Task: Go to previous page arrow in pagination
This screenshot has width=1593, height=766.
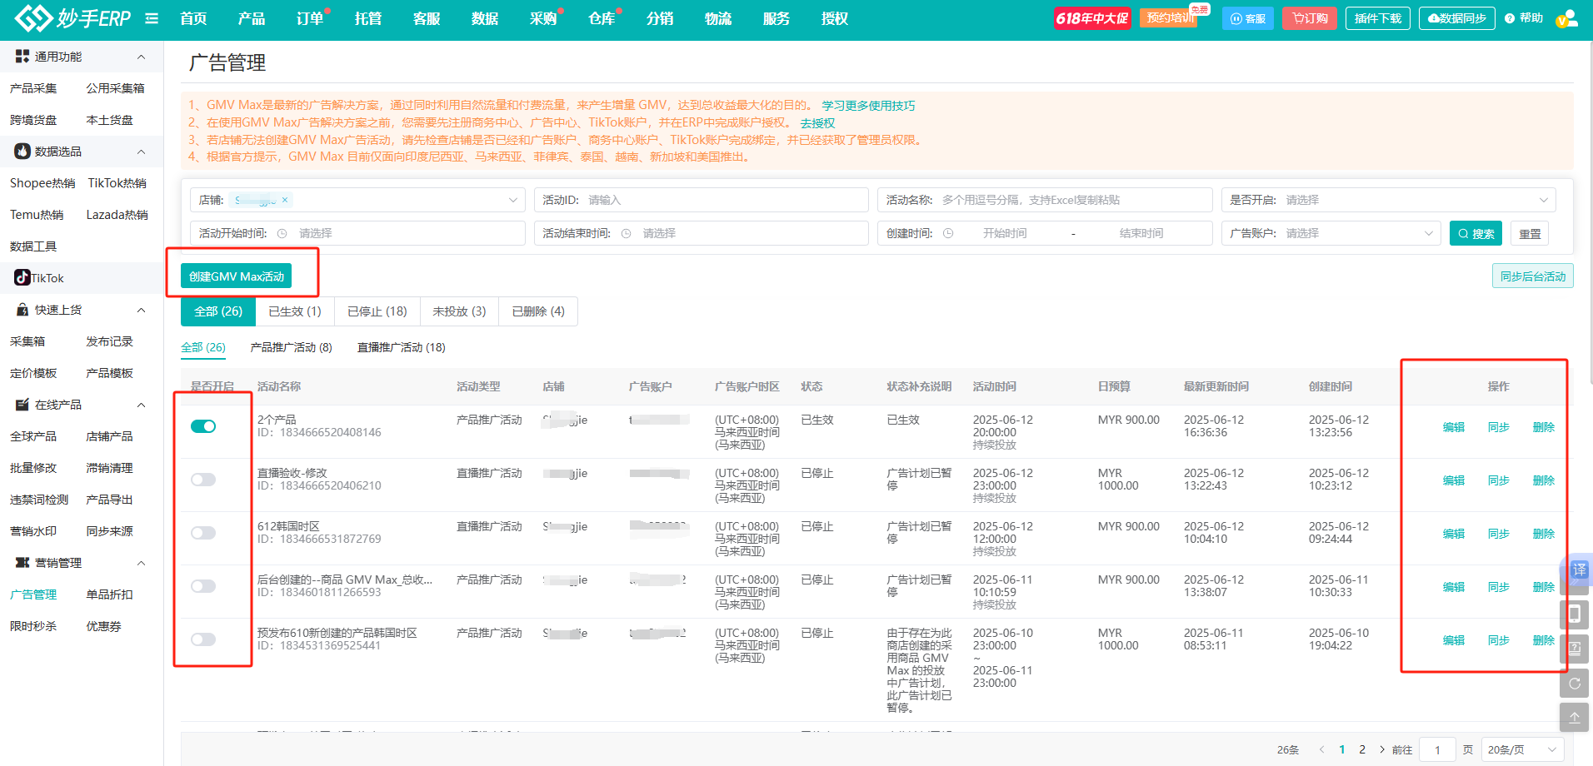Action: 1321,749
